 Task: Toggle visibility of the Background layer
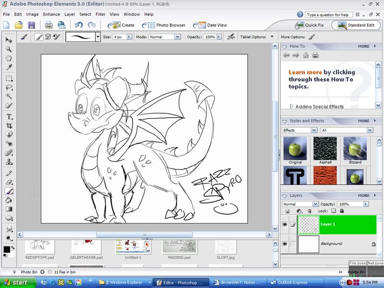point(285,244)
